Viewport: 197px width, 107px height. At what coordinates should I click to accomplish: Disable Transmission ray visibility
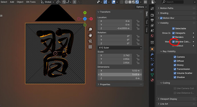point(175,69)
